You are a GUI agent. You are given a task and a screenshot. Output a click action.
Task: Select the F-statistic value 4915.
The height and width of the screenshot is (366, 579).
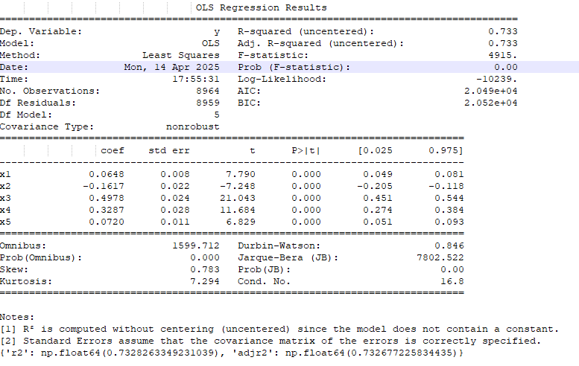[502, 55]
